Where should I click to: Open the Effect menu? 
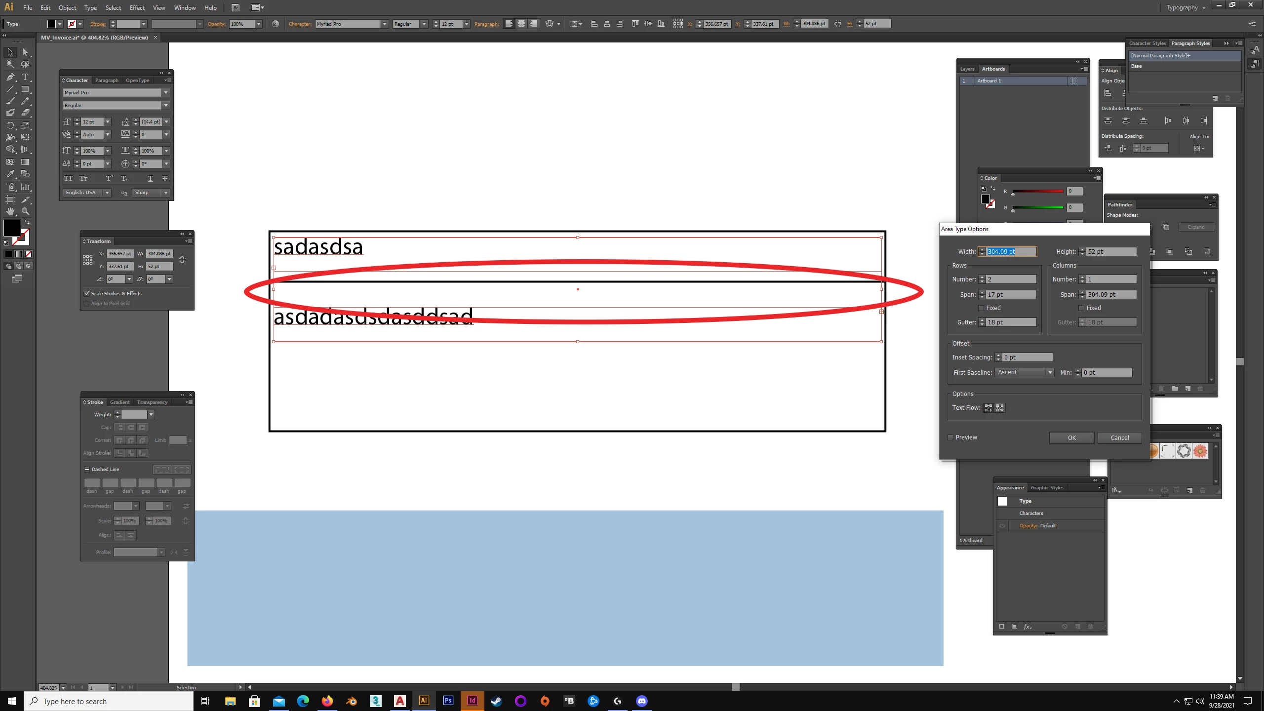click(137, 8)
